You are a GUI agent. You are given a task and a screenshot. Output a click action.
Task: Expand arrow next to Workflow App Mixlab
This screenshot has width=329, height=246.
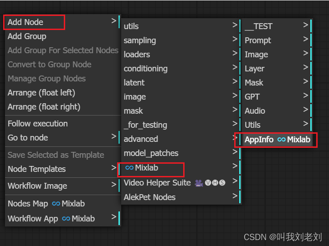click(x=114, y=217)
